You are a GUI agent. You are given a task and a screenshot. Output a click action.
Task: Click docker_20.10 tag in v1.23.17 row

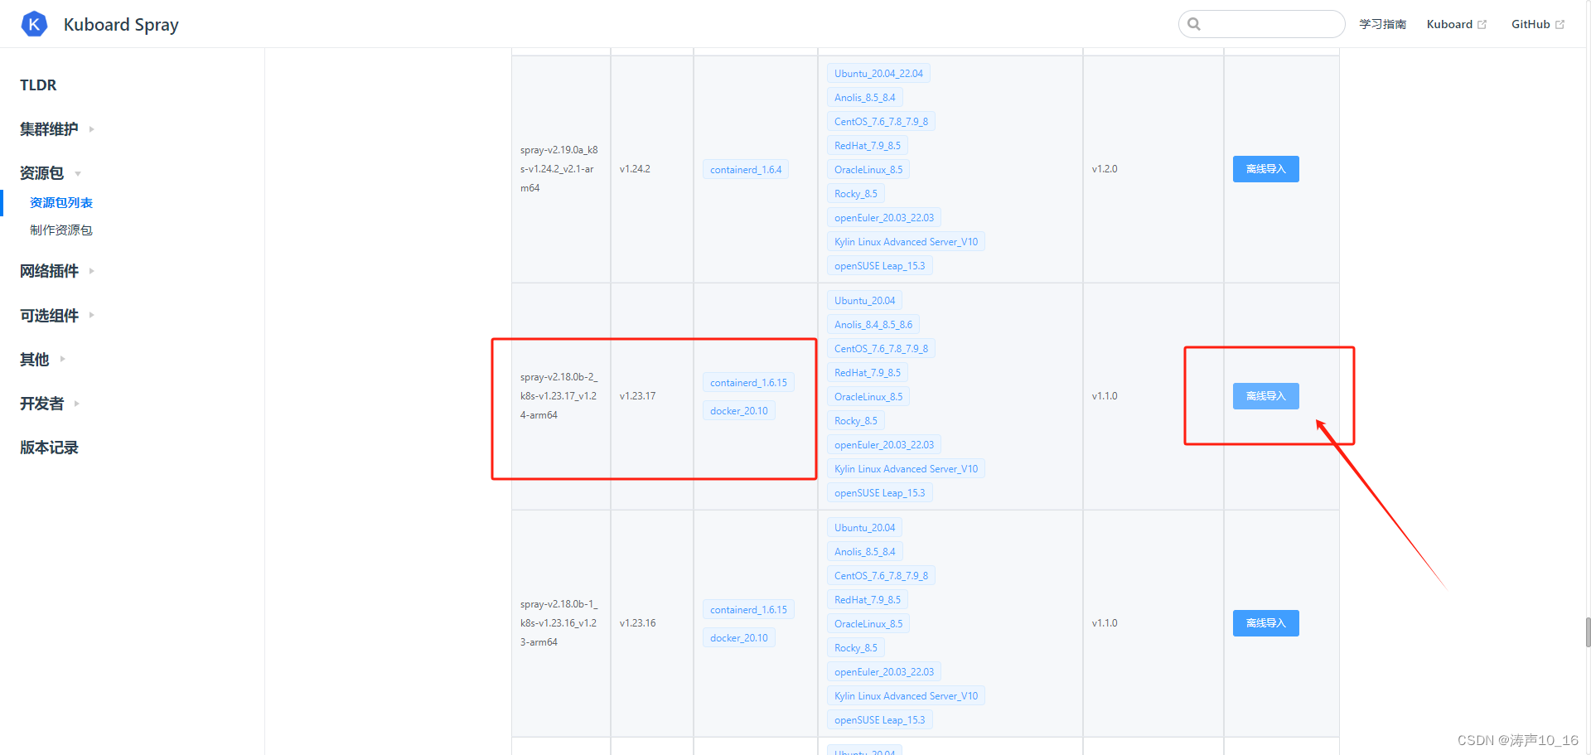click(x=738, y=410)
